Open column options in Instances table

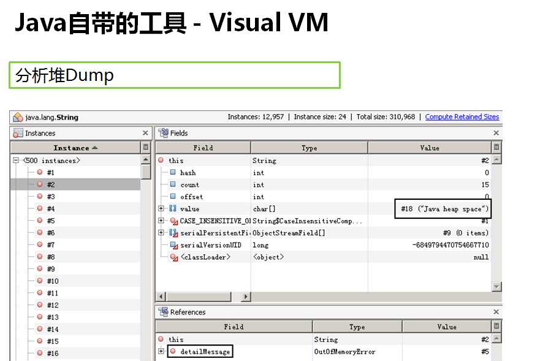(146, 148)
